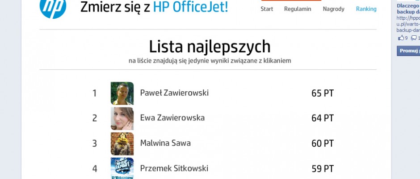Open Paweł Zawierowski's profile picture

pos(122,93)
